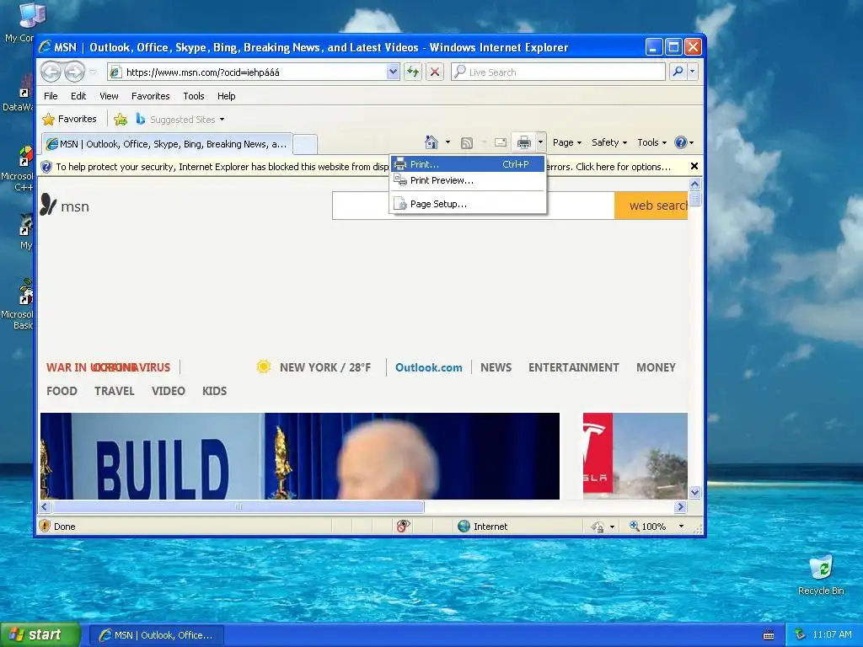Select the MSN browser tab

pos(167,144)
